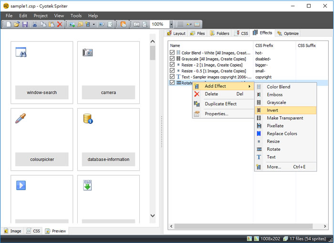Open the zoom percentage dropdown arrow
This screenshot has height=243, width=334.
pyautogui.click(x=171, y=24)
